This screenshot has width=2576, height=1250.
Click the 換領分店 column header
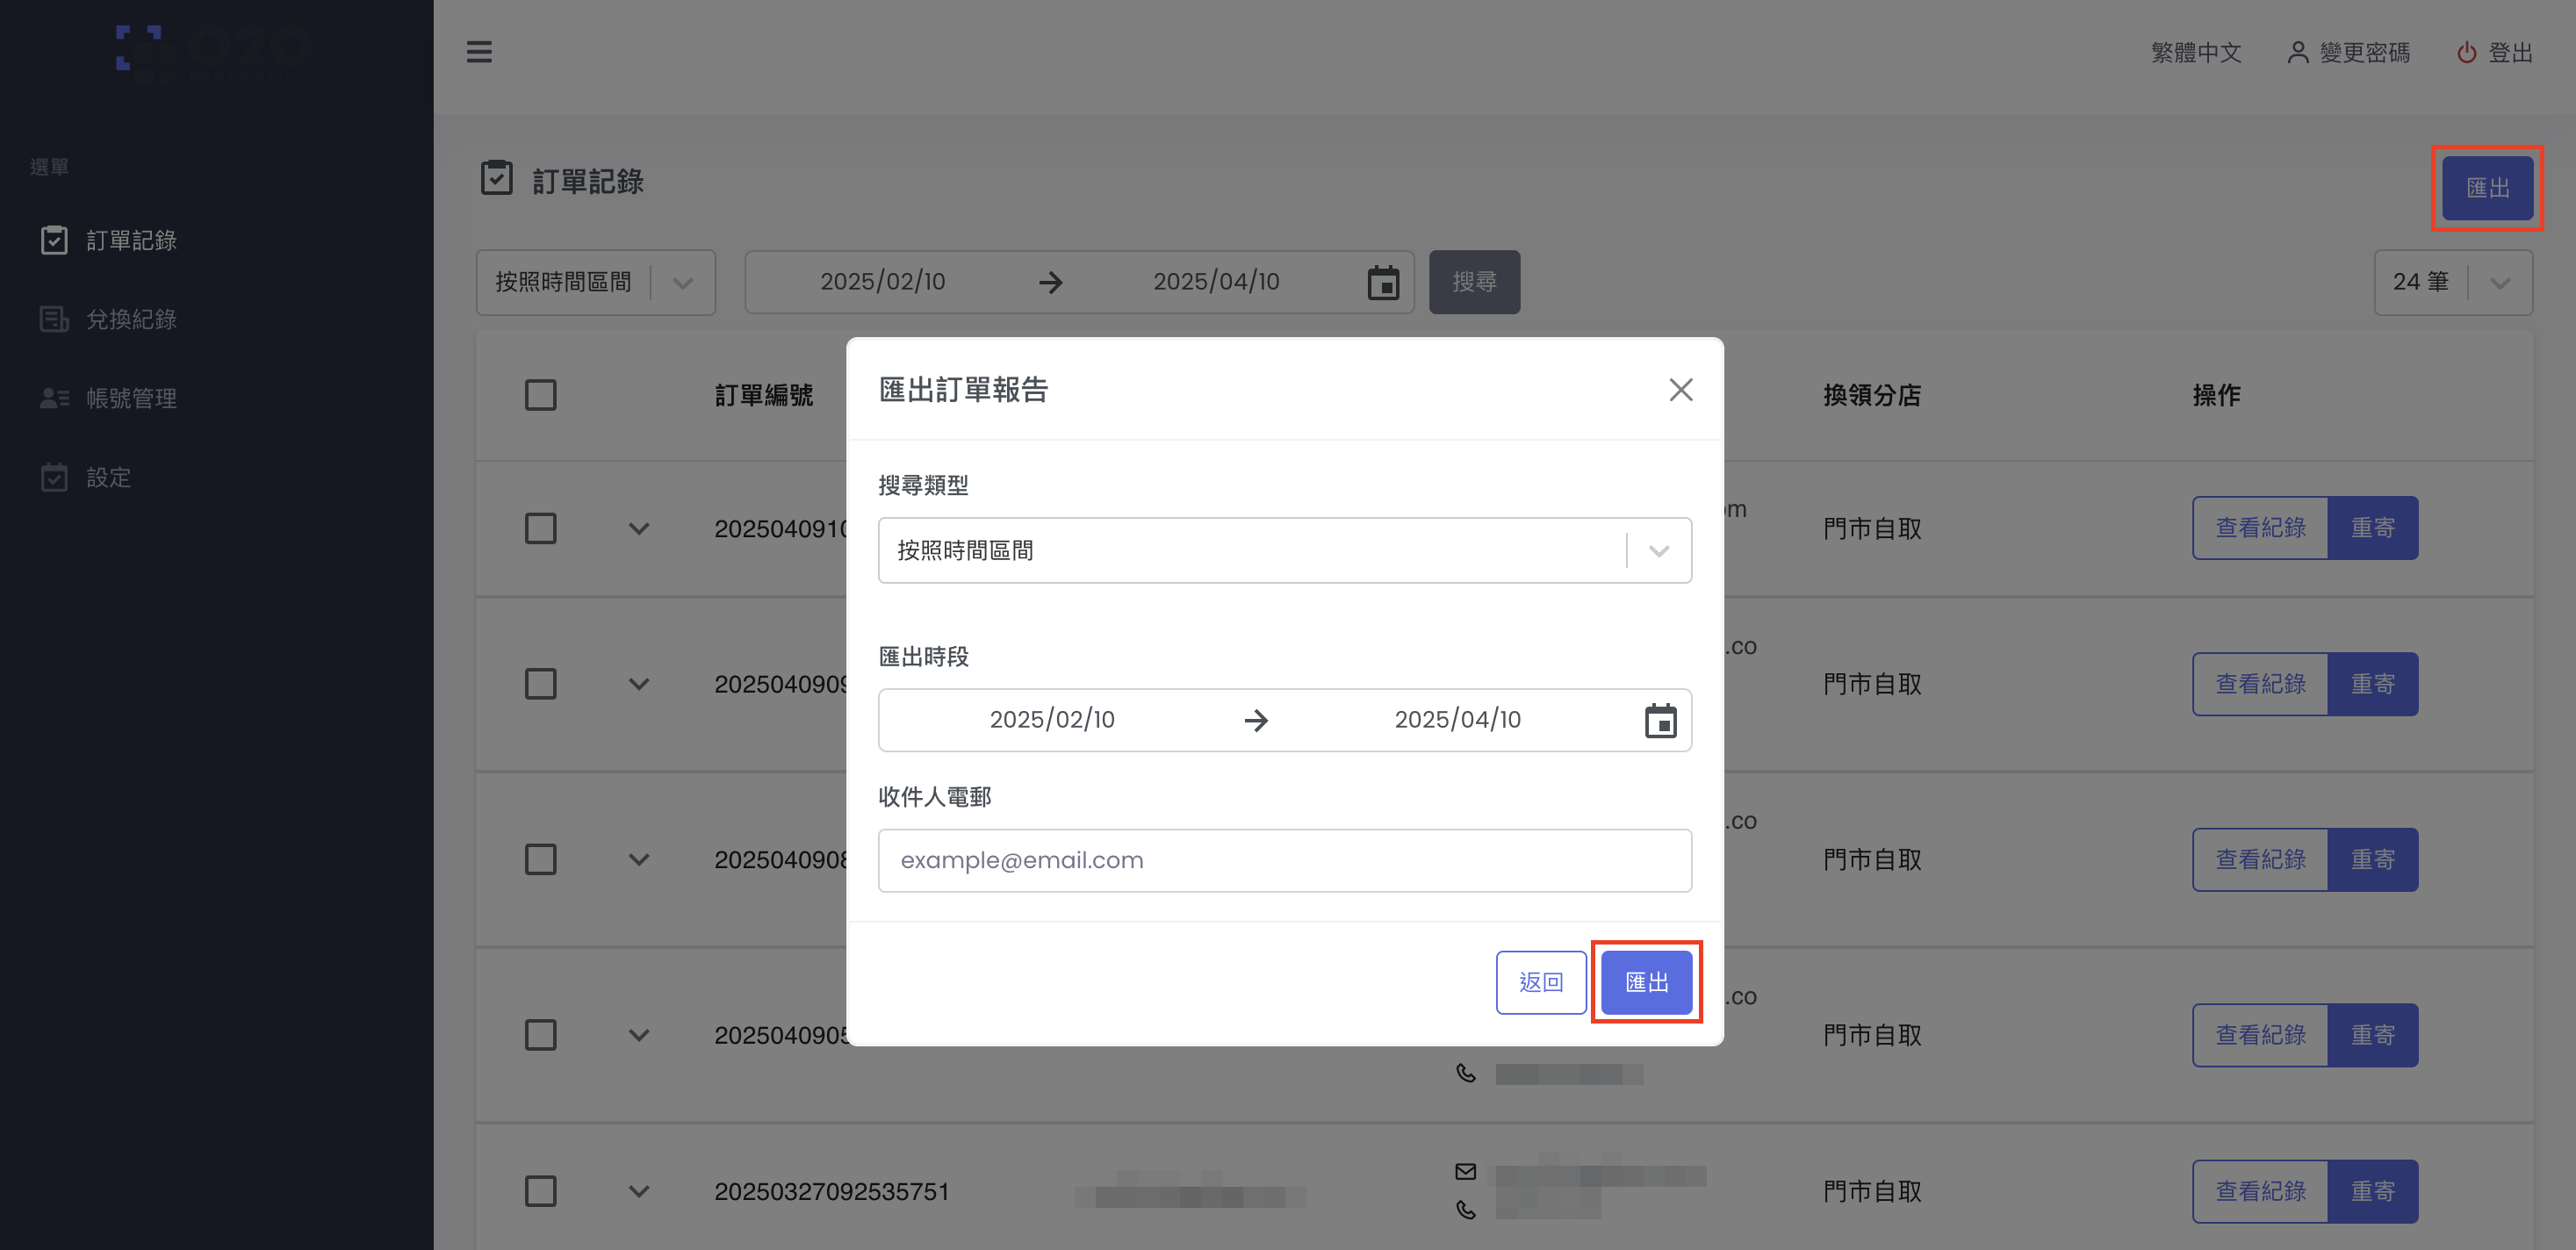pyautogui.click(x=1871, y=395)
